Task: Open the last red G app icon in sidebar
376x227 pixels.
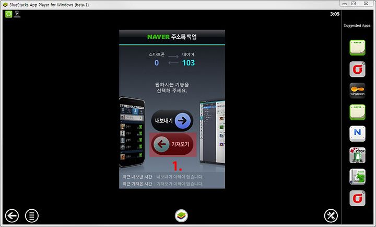Action: (357, 198)
